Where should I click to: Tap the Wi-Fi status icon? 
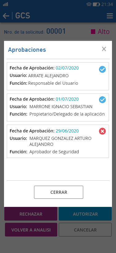click(89, 4)
